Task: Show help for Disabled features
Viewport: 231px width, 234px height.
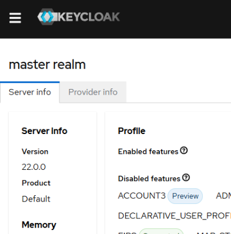Action: click(x=186, y=177)
